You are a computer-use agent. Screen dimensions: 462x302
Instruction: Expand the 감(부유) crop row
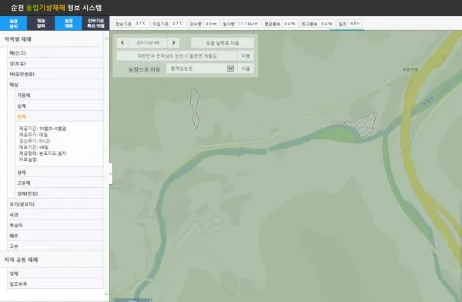55,63
